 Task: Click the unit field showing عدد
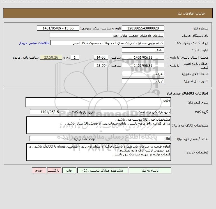coord(49,139)
